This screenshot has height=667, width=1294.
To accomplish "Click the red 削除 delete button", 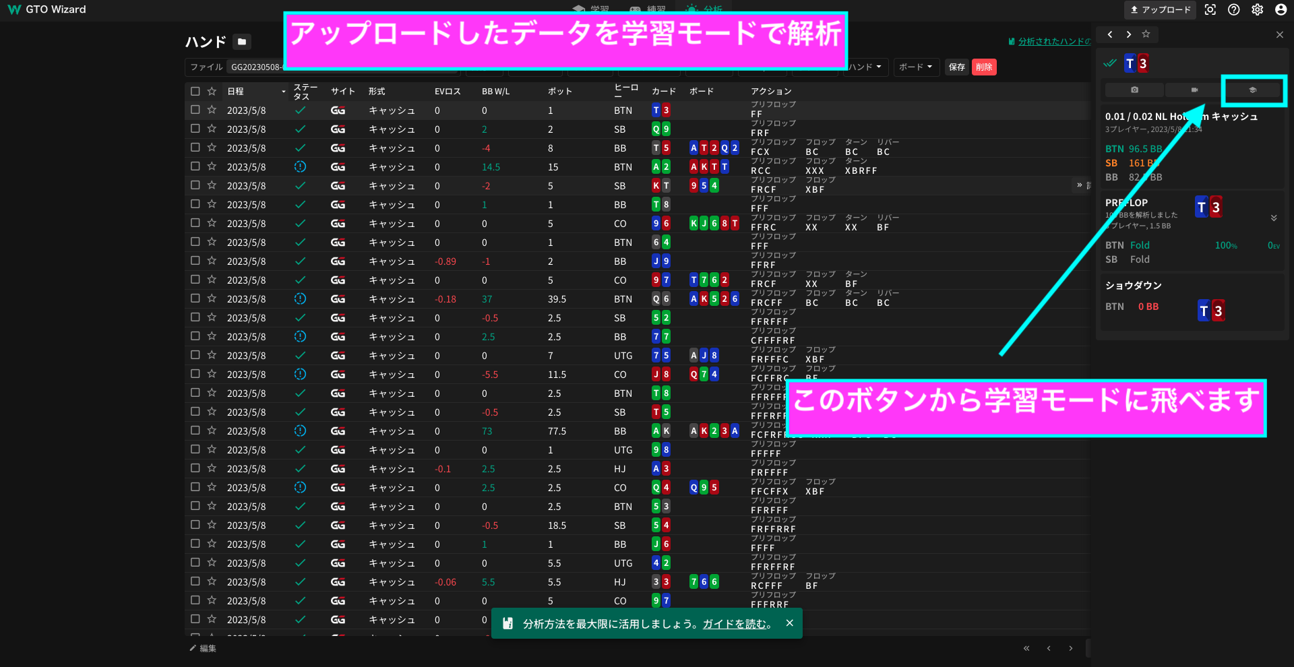I will 984,67.
